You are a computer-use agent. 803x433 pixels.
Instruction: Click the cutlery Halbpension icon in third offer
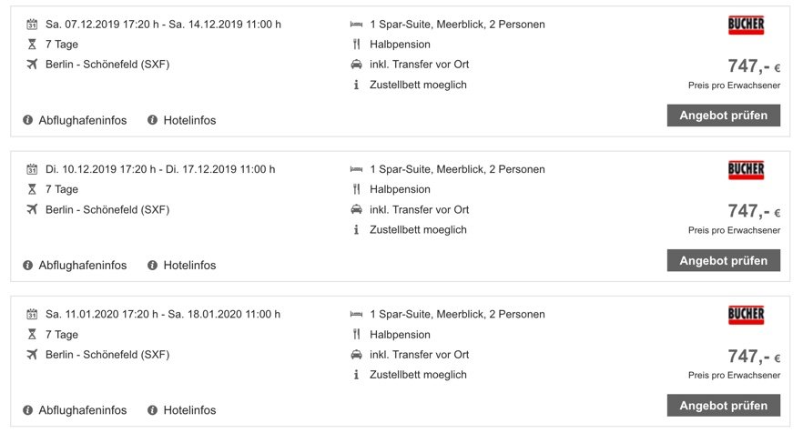click(356, 334)
